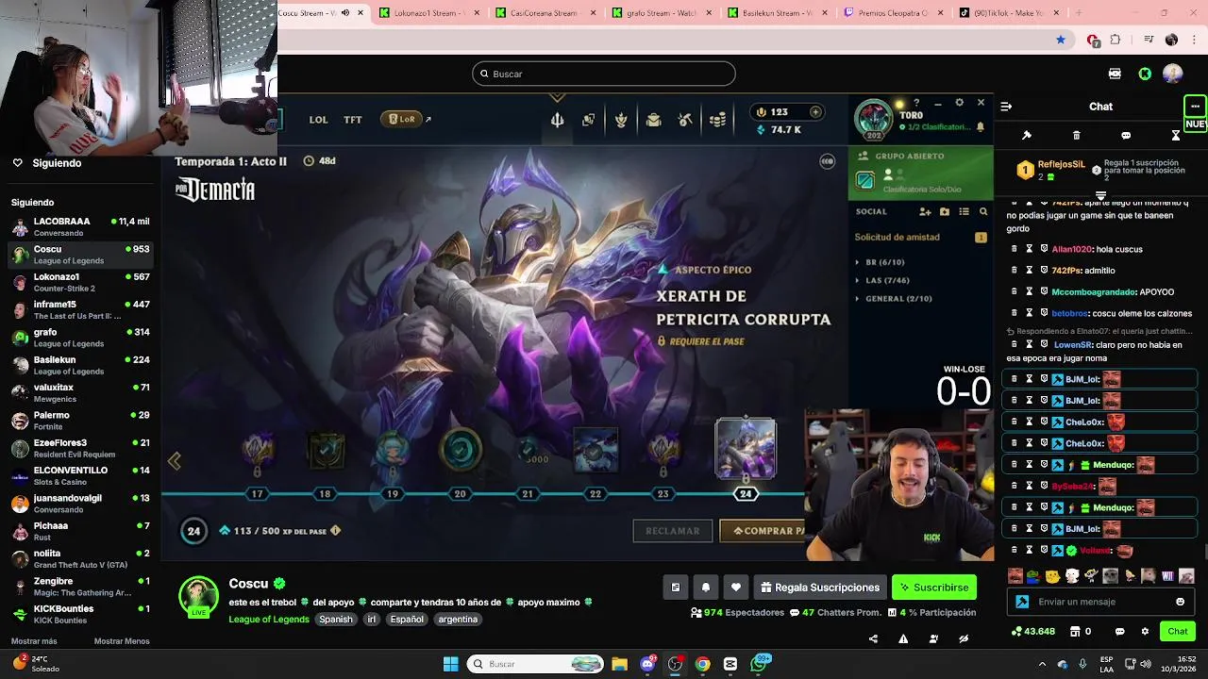Click add friend icon in Social panel
This screenshot has height=679, width=1208.
point(925,212)
